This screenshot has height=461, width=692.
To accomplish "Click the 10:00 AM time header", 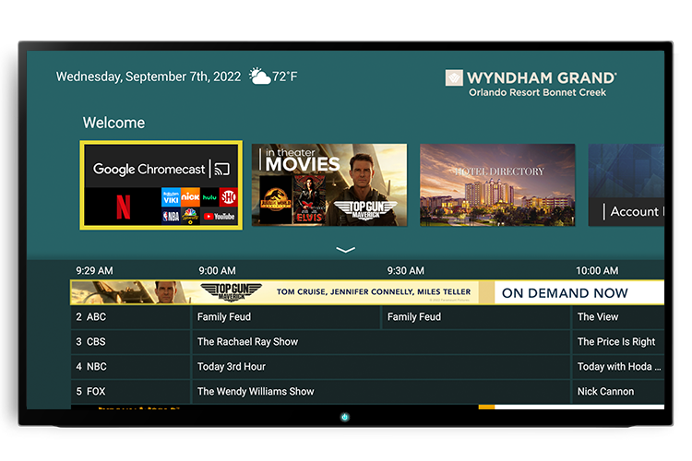I will (597, 271).
